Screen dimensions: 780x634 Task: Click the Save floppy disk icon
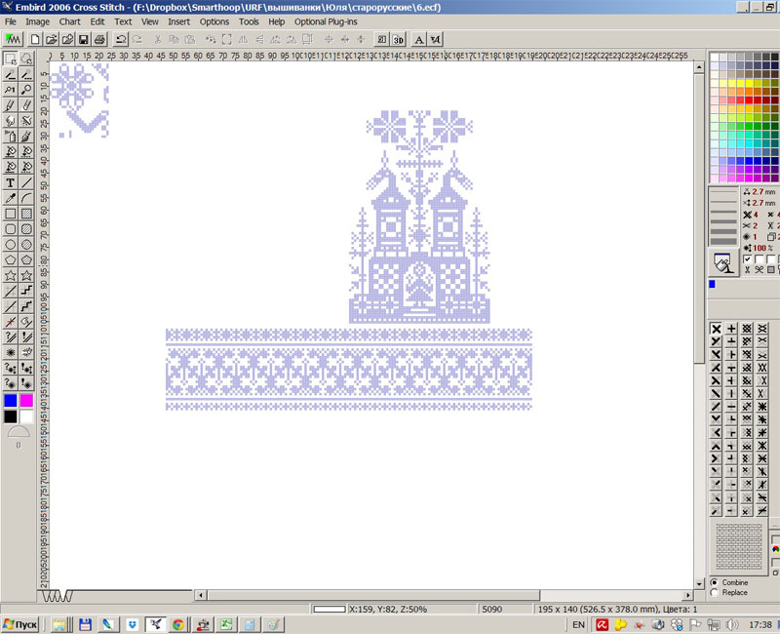pos(83,40)
